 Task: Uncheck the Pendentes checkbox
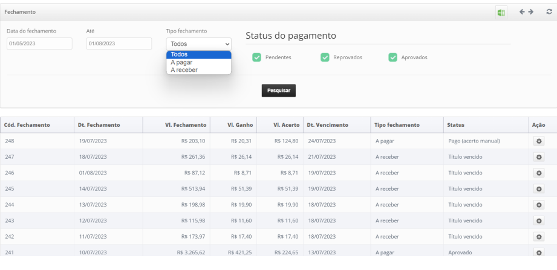coord(256,57)
